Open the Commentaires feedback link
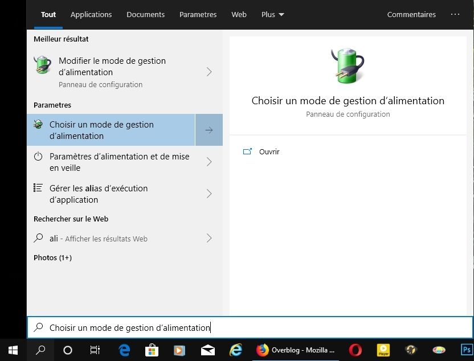This screenshot has width=474, height=361. click(411, 14)
